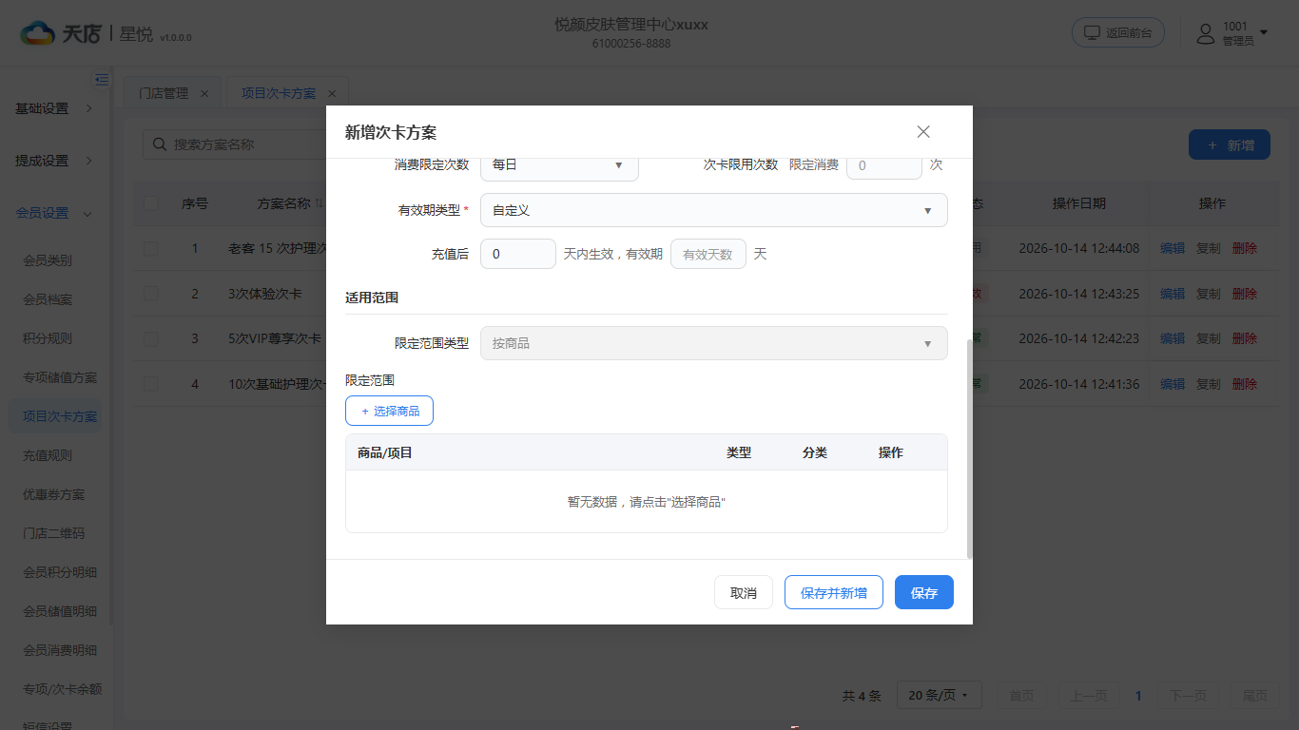This screenshot has height=730, width=1299.
Task: Go to the 下一页 pagination button
Action: pyautogui.click(x=1189, y=696)
